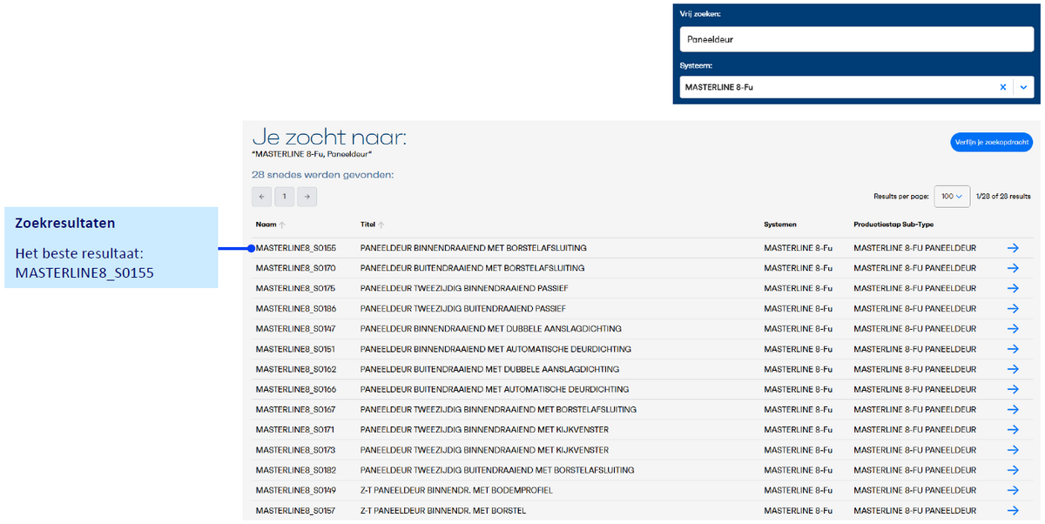
Task: Go to previous results page
Action: (x=261, y=197)
